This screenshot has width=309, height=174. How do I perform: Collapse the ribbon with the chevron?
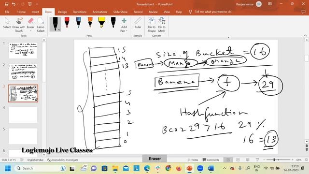click(305, 35)
